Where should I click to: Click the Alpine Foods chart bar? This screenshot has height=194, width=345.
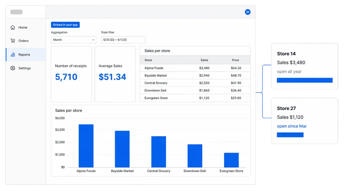coord(86,146)
